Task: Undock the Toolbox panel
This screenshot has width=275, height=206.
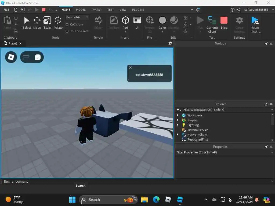Action: click(266, 44)
